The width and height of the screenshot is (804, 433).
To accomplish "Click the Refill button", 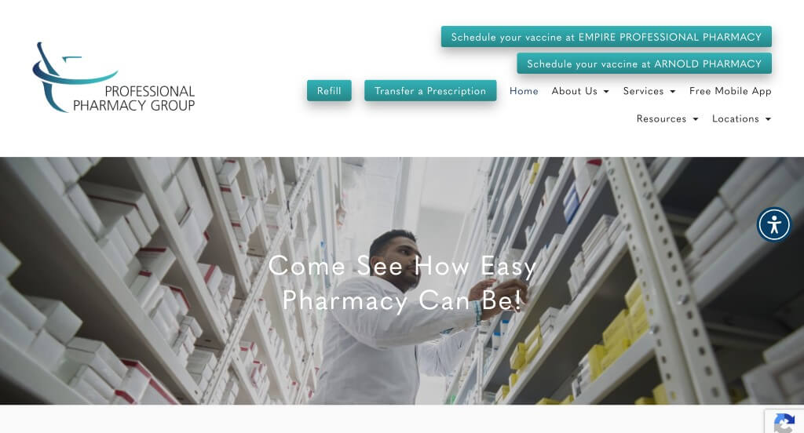I will [x=329, y=91].
